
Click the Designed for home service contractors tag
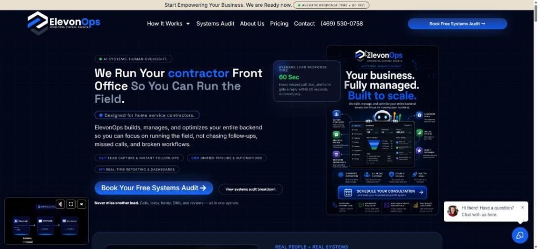point(147,115)
